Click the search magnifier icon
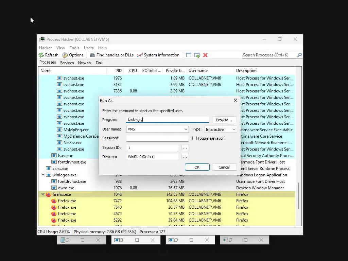 (x=299, y=55)
